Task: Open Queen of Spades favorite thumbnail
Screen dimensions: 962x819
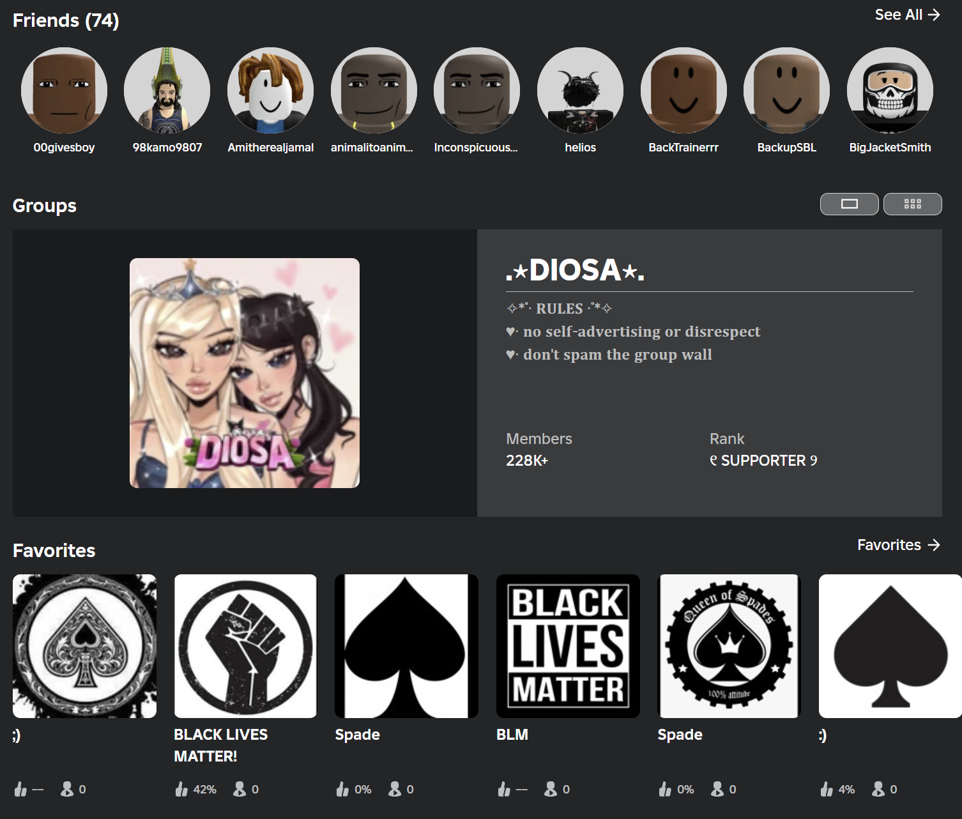Action: click(x=729, y=646)
